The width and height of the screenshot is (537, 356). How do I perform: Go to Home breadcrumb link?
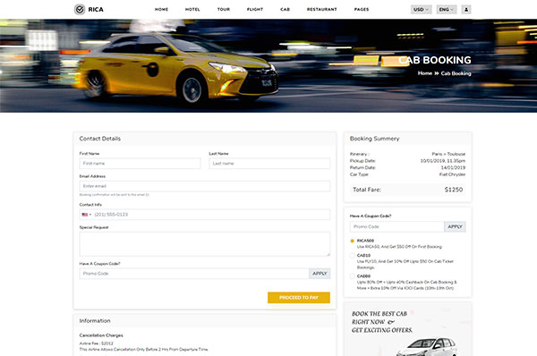(424, 73)
